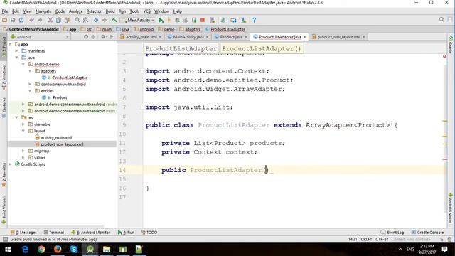This screenshot has height=256, width=455.
Task: Switch to the MainActivity.java editor tab
Action: pos(188,37)
